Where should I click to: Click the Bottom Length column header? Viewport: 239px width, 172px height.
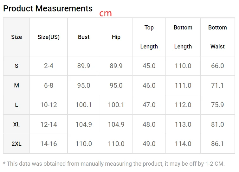[183, 37]
